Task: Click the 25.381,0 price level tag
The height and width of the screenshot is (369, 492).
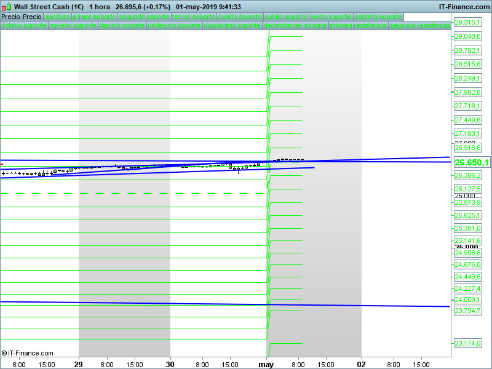Action: 467,228
